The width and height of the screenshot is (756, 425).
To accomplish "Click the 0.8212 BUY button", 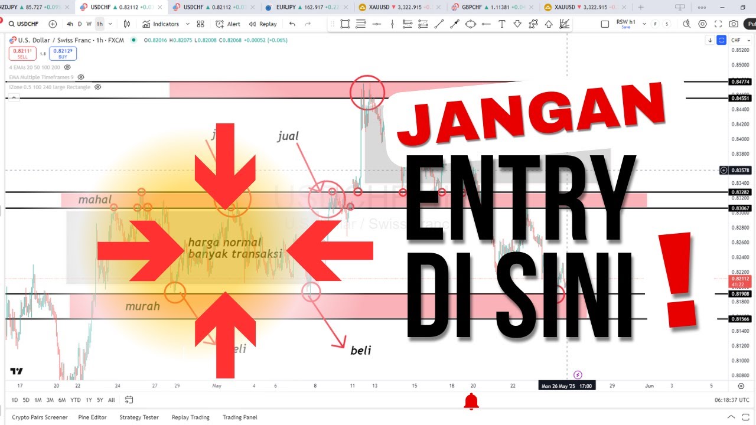I will 63,53.
